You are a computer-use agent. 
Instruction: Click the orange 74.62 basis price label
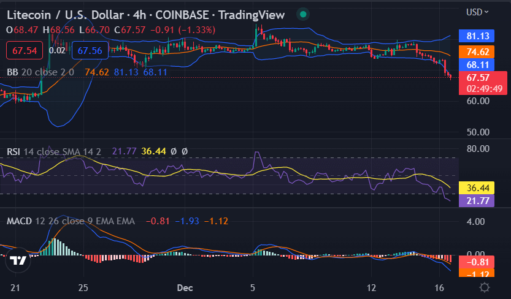click(477, 51)
